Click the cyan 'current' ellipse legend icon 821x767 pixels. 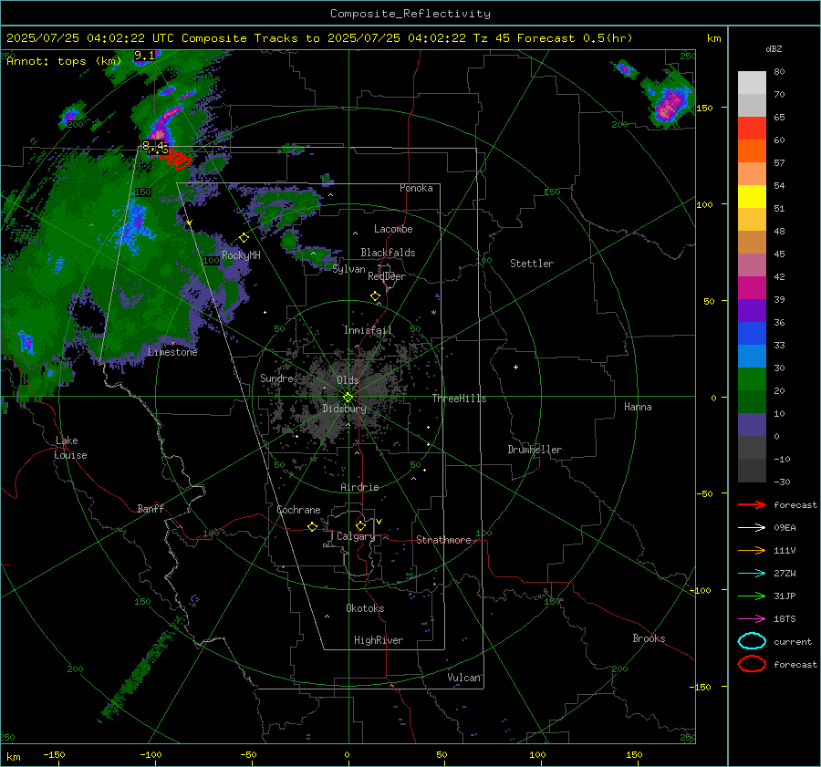(752, 641)
